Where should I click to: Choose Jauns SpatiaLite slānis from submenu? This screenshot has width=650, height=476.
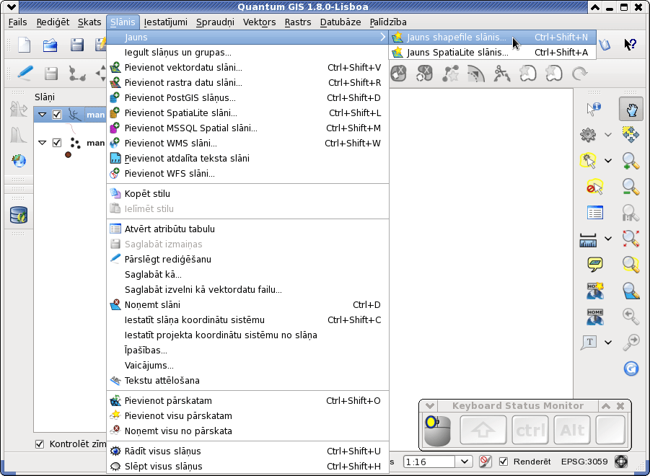pos(493,52)
